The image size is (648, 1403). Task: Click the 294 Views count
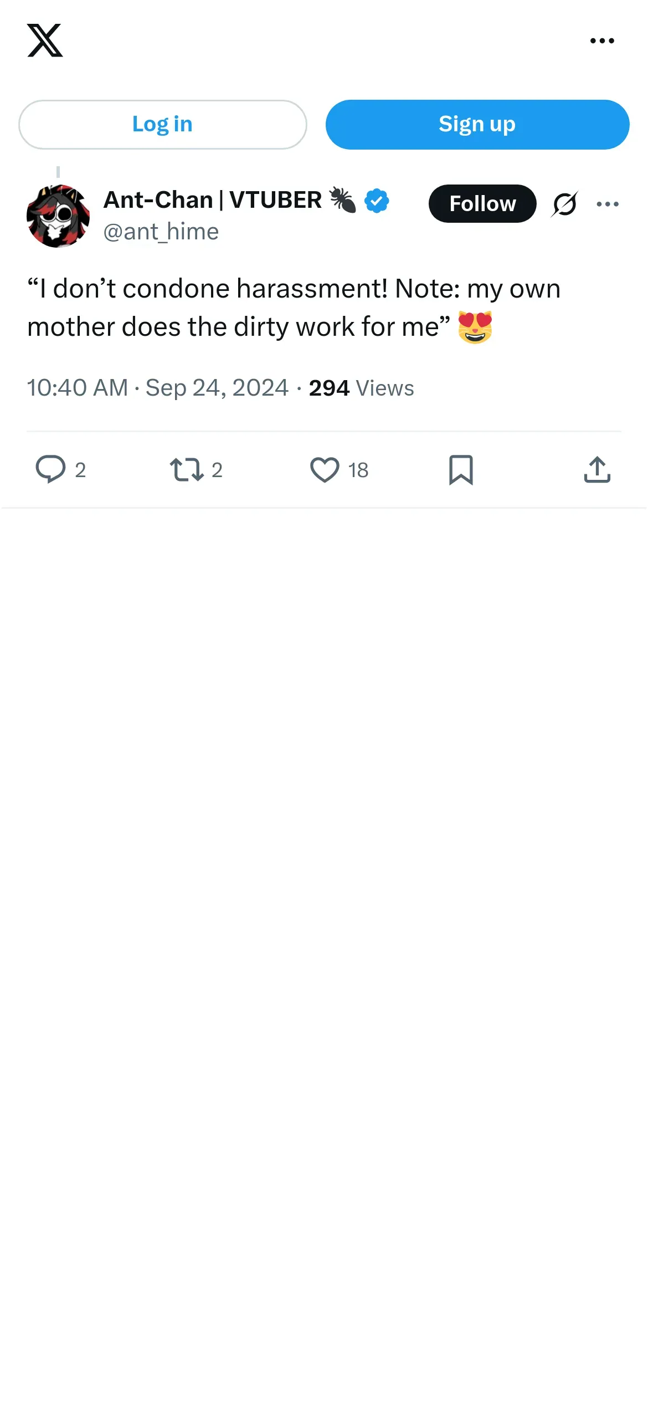click(x=361, y=388)
